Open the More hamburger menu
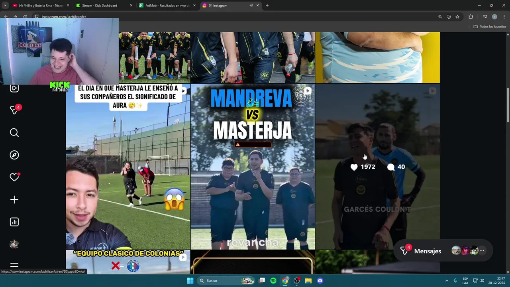The width and height of the screenshot is (510, 287). pyautogui.click(x=14, y=265)
